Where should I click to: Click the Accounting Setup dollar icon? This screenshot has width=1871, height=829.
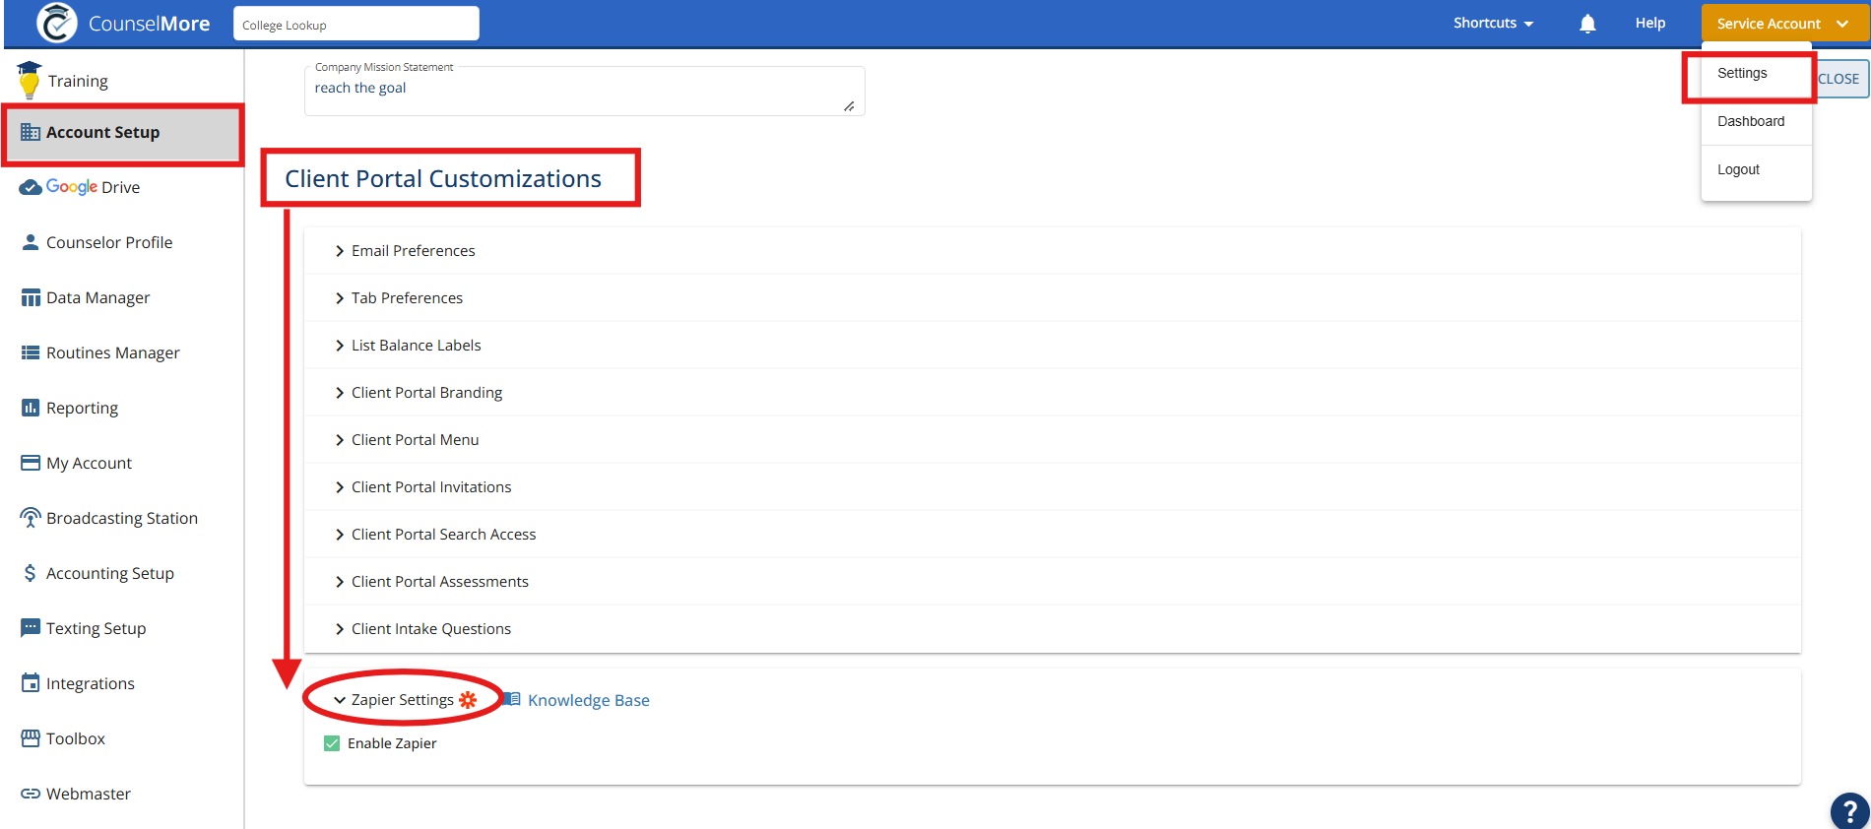(x=31, y=573)
